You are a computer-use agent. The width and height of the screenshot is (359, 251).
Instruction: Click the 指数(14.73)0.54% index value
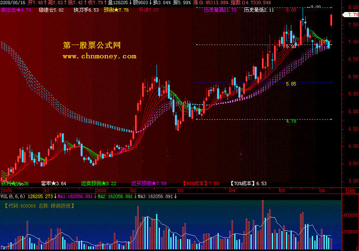(251, 2)
